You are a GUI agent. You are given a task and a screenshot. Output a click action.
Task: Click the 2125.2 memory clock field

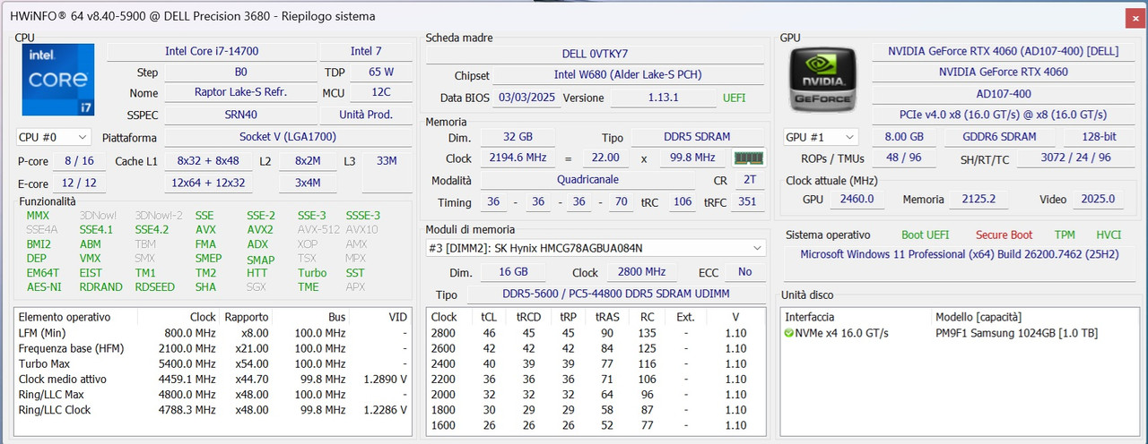pos(979,199)
